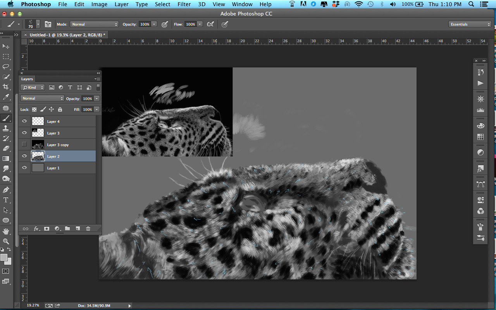Viewport: 496px width, 310px height.
Task: Hide Layer 4 visibility
Action: click(24, 121)
